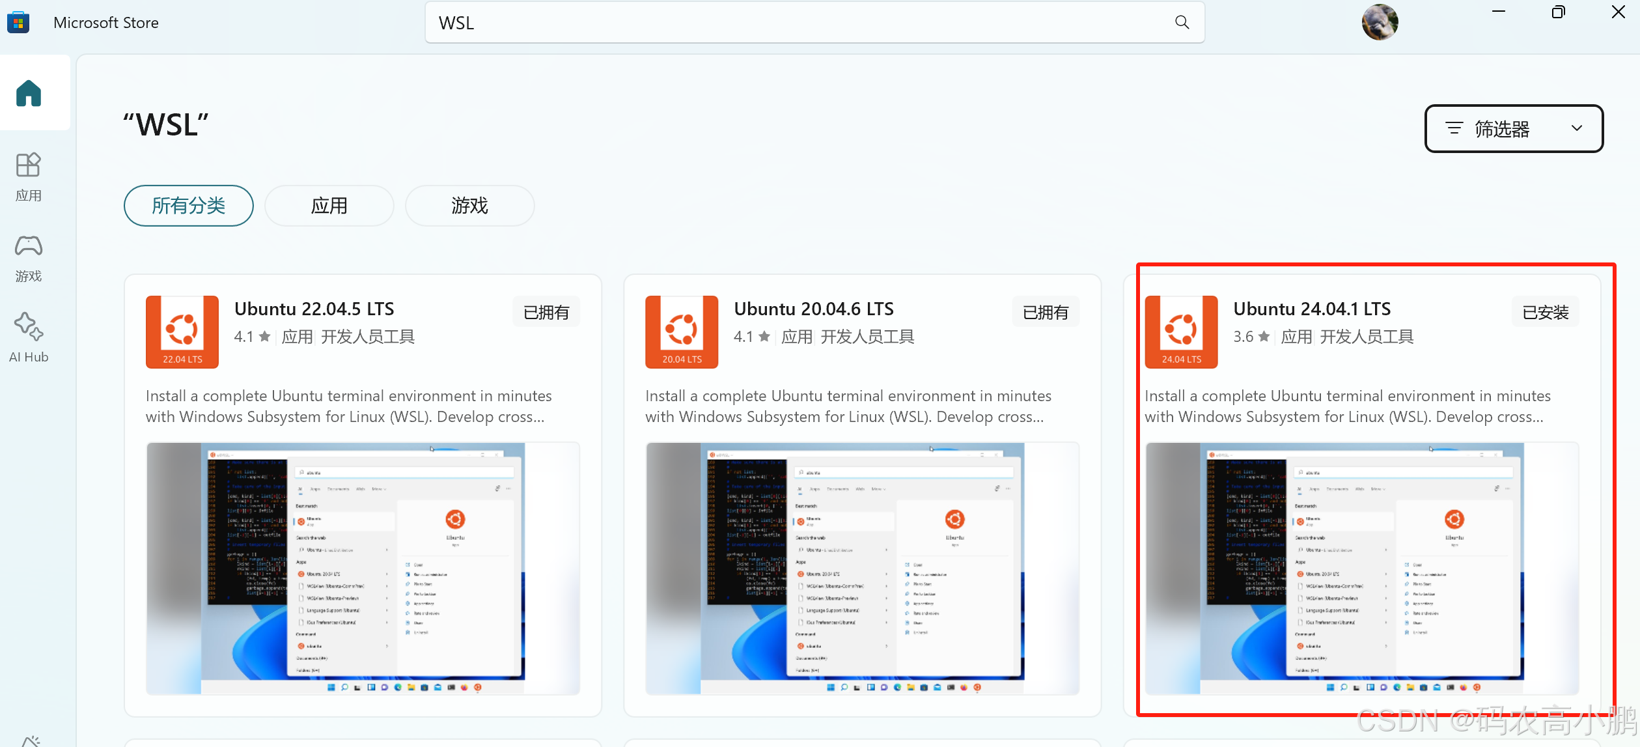Click 已安装 button for Ubuntu 24.04.1
This screenshot has width=1640, height=747.
point(1545,313)
